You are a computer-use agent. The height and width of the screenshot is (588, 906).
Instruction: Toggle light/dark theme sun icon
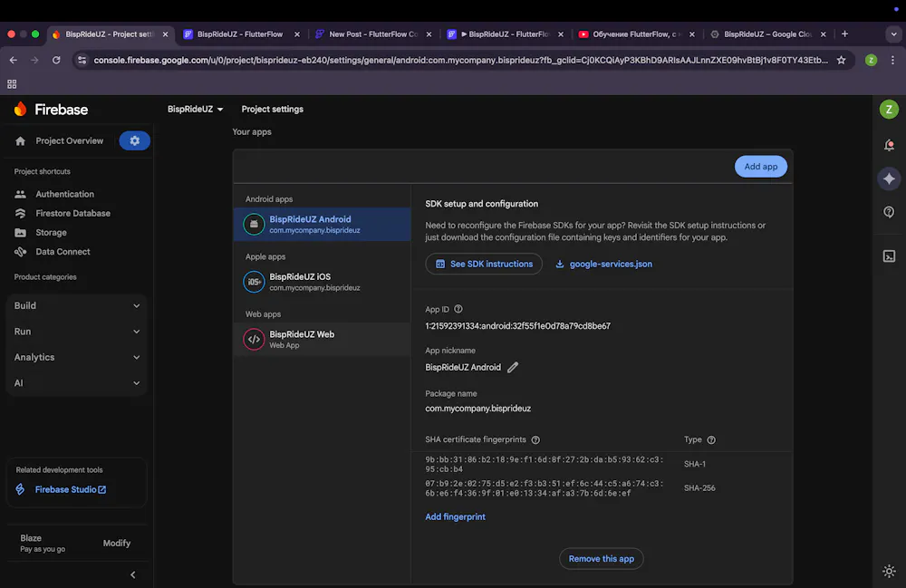(890, 572)
